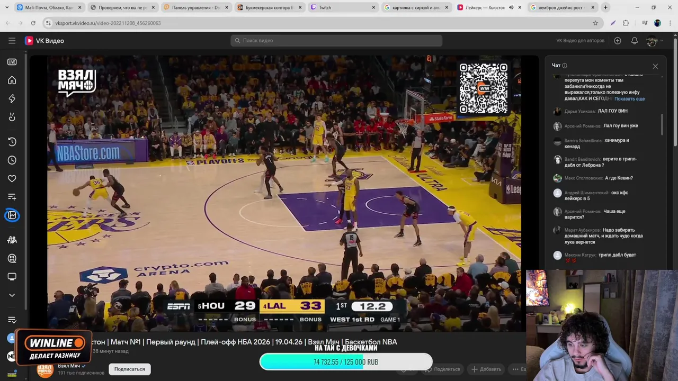Open liked videos heart icon
Viewport: 678px width, 381px height.
click(12, 178)
